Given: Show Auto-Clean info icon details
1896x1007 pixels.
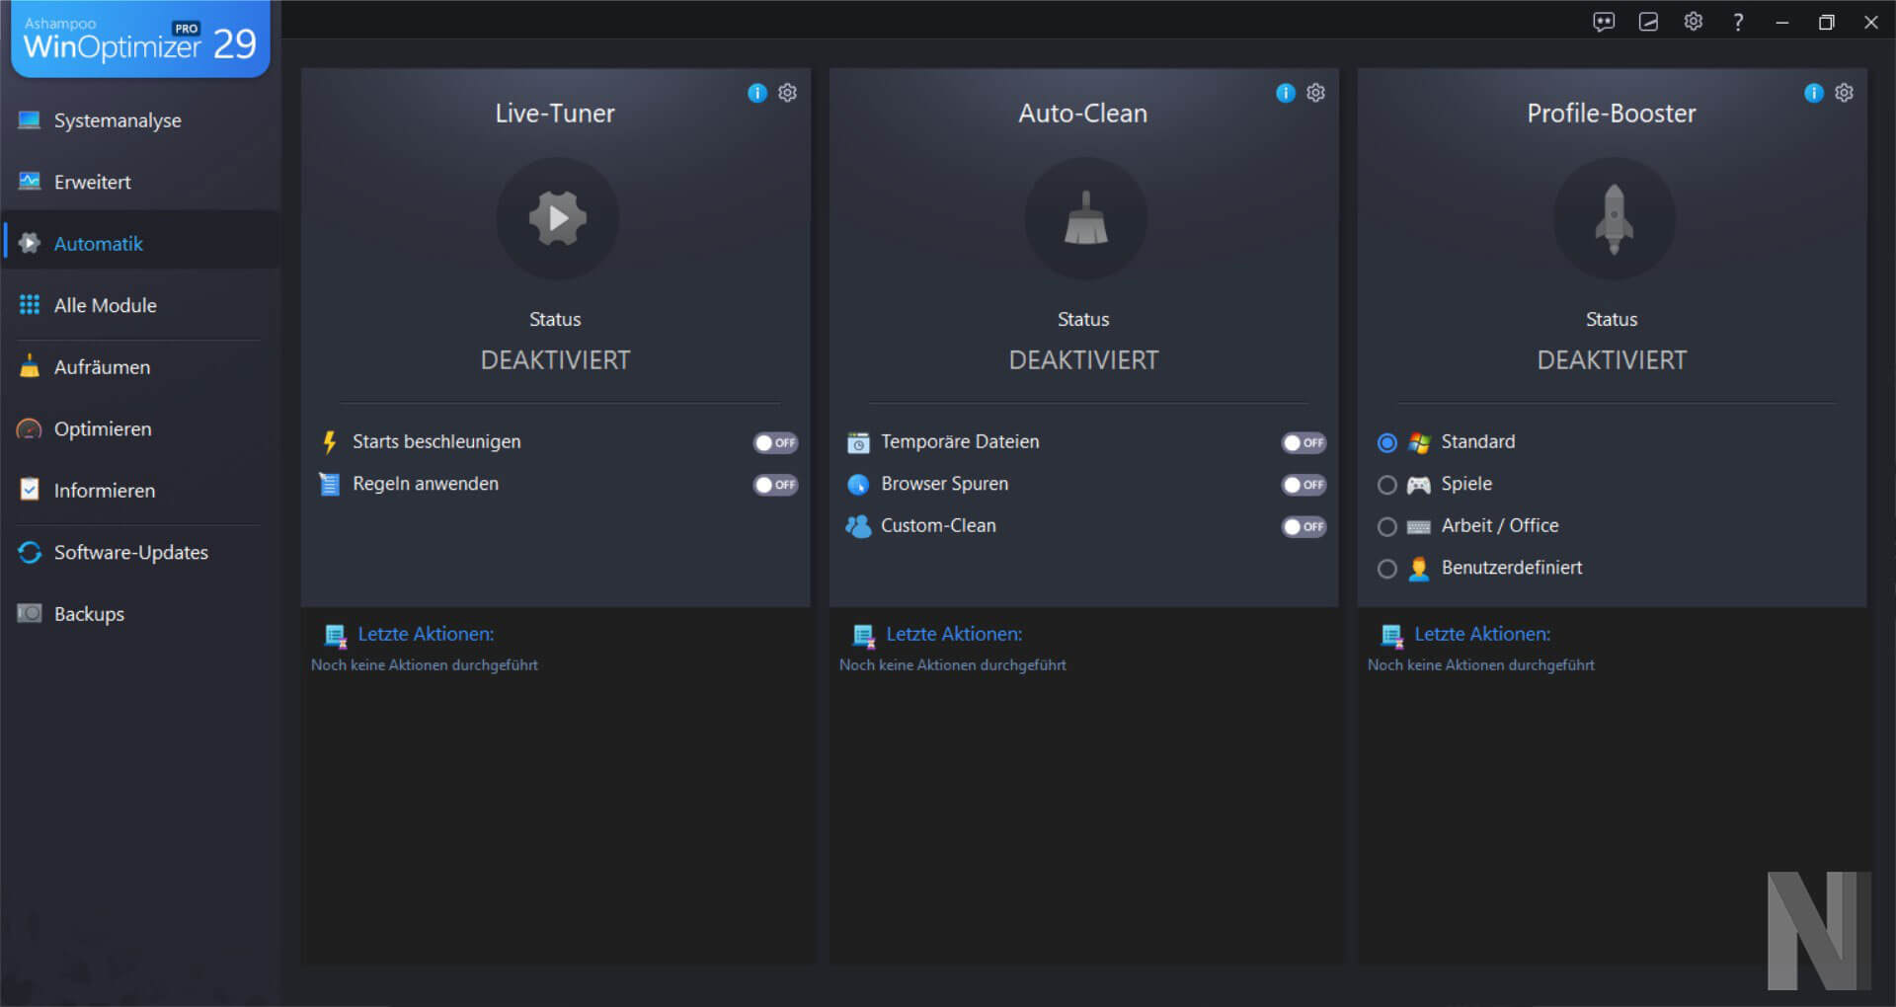Looking at the screenshot, I should (1285, 93).
